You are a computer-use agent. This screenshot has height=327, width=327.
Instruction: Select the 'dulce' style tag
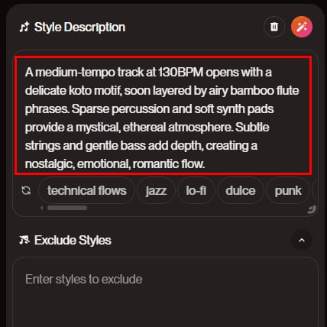241,190
